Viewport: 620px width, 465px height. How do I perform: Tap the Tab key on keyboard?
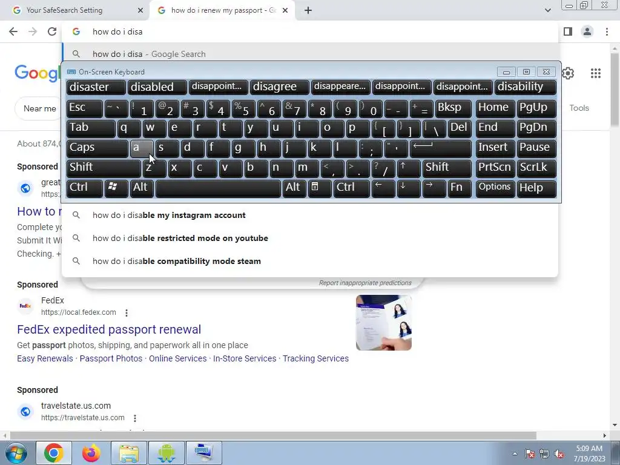pyautogui.click(x=91, y=128)
